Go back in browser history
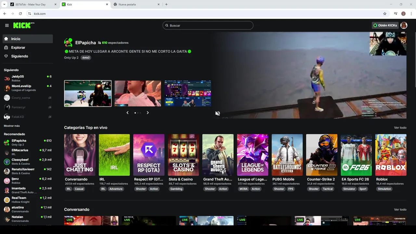Screen dimensions: 416x234 point(5,14)
